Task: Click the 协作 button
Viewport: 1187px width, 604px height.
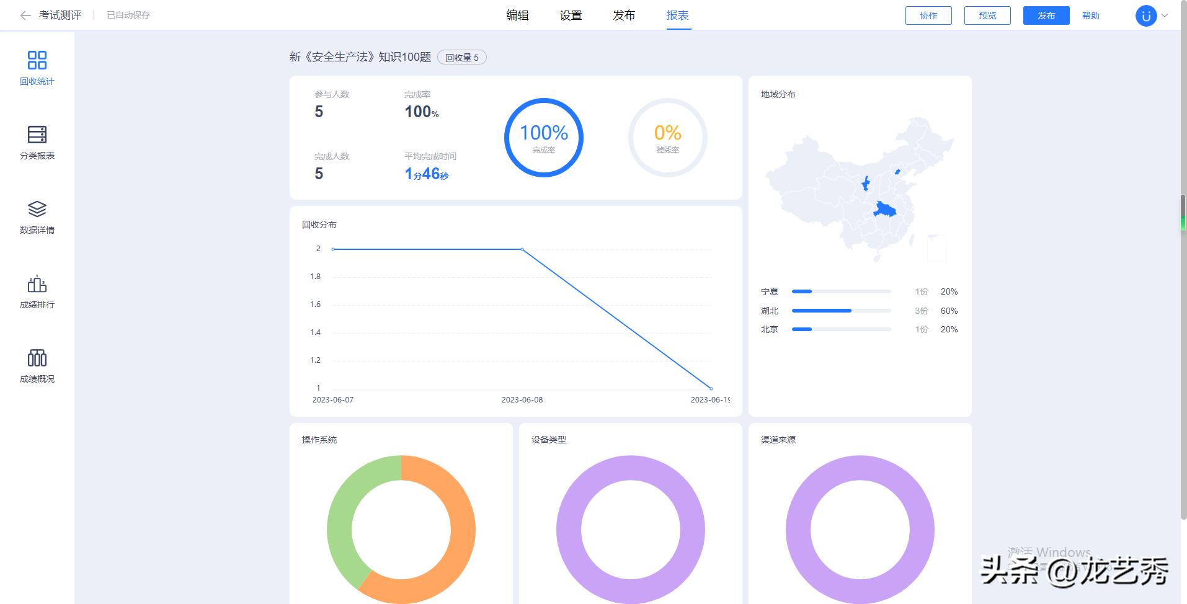Action: pos(928,16)
